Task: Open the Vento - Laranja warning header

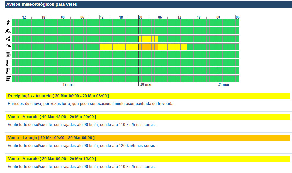Action: (x=148, y=138)
